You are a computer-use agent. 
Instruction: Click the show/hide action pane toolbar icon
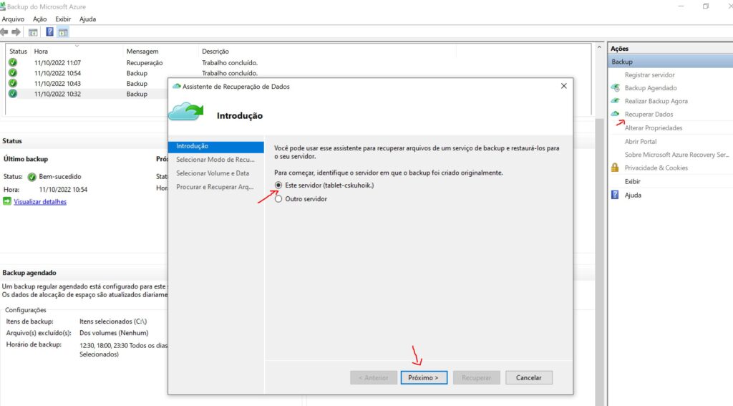[x=63, y=32]
